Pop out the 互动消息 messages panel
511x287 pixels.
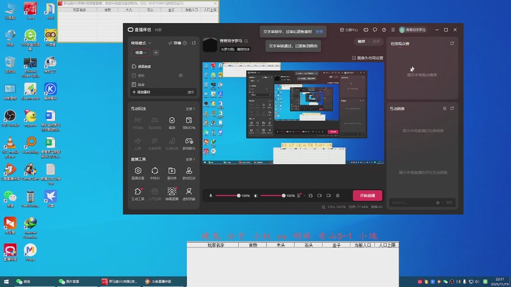[x=452, y=108]
